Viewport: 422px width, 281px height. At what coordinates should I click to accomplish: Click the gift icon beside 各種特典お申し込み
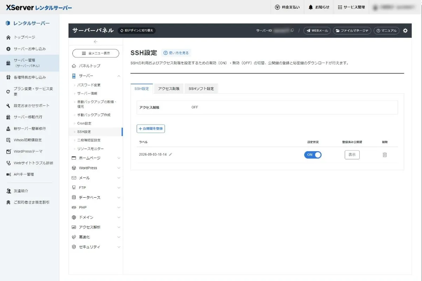tap(8, 77)
